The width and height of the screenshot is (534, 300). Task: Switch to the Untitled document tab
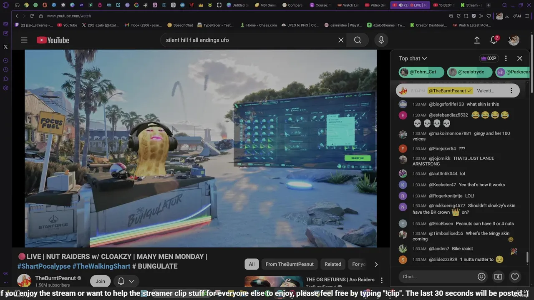[x=237, y=5]
